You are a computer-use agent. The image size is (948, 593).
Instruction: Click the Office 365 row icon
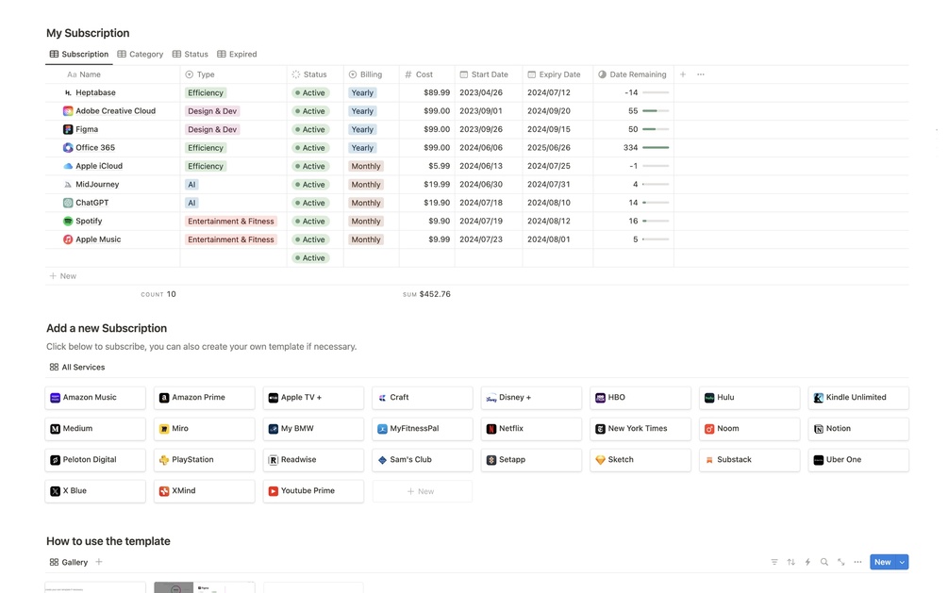click(x=68, y=147)
